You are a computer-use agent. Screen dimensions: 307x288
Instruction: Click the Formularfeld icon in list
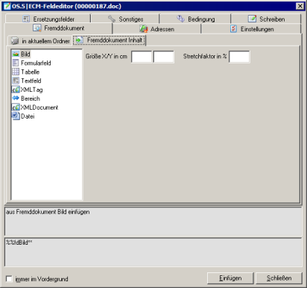click(x=16, y=63)
